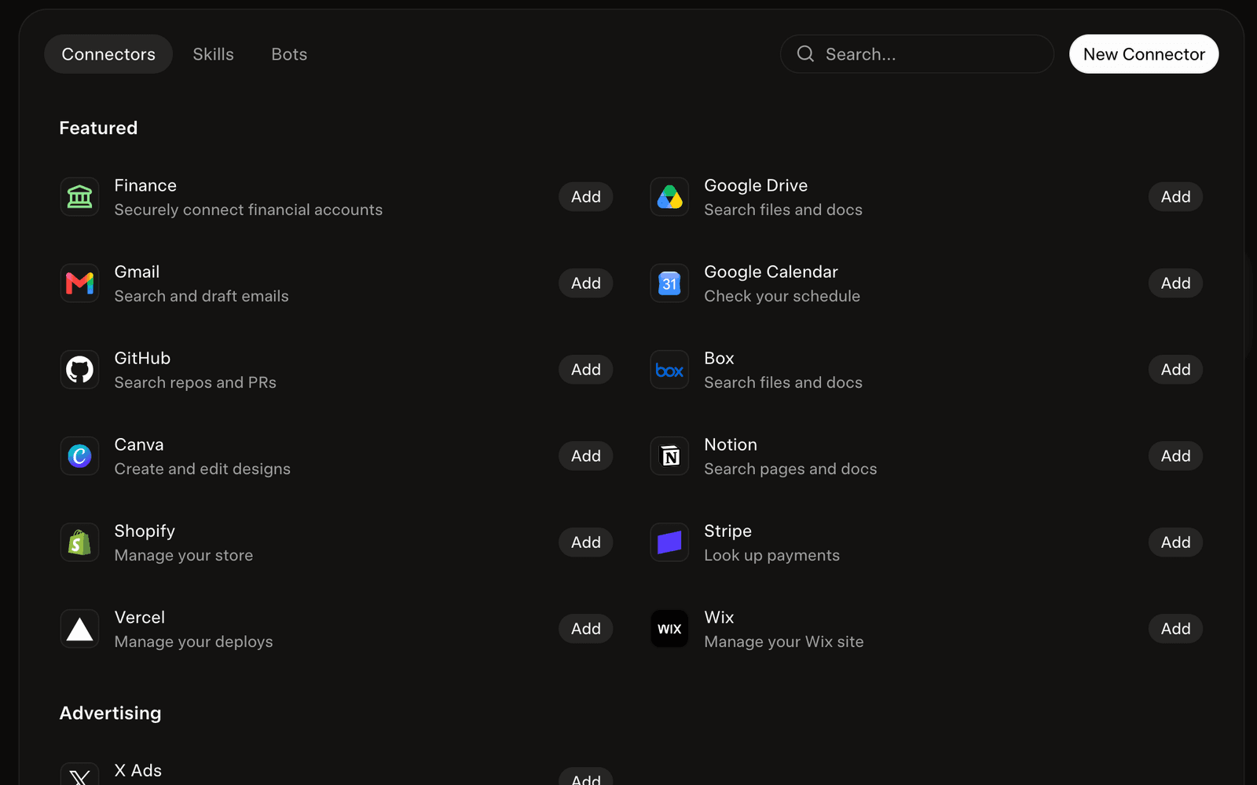Click the Google Drive icon
Image resolution: width=1257 pixels, height=785 pixels.
pyautogui.click(x=669, y=197)
